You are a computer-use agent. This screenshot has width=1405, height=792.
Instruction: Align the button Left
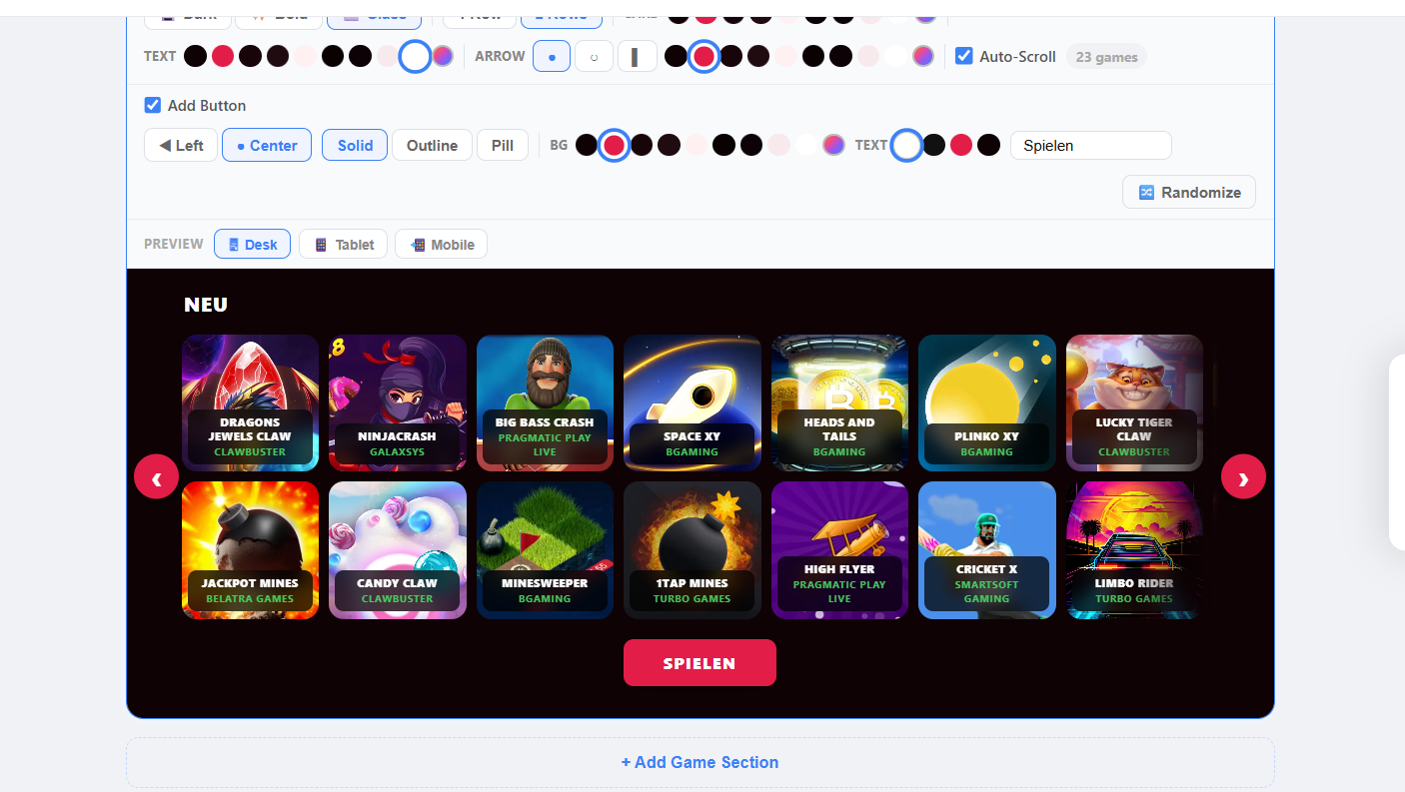(181, 145)
